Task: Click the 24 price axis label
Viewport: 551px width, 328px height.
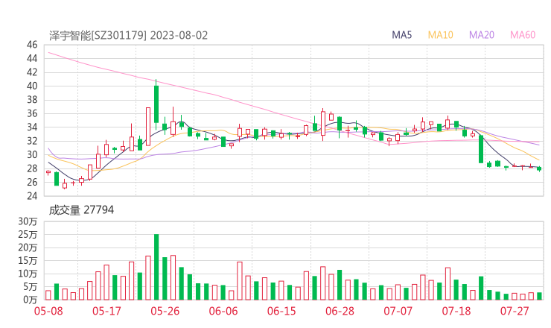Action: [x=32, y=195]
